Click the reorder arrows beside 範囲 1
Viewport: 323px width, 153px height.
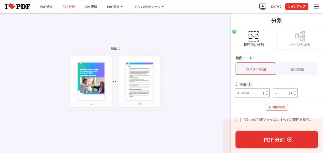(237, 84)
